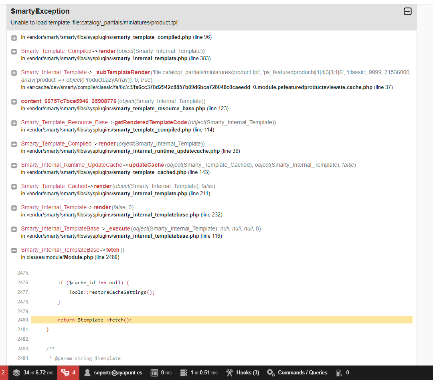Open the Hooks (3) label

(x=248, y=372)
